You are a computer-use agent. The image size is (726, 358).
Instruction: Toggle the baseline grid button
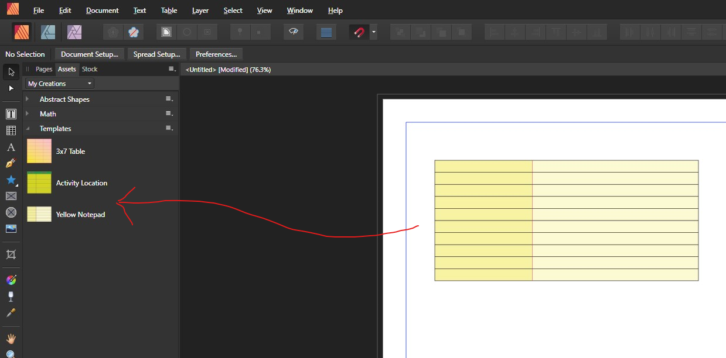326,32
